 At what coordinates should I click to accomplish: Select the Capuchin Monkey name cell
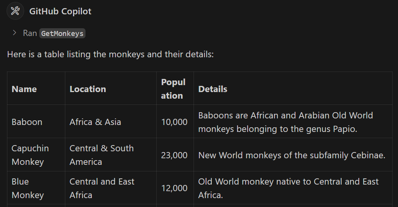[x=30, y=155]
